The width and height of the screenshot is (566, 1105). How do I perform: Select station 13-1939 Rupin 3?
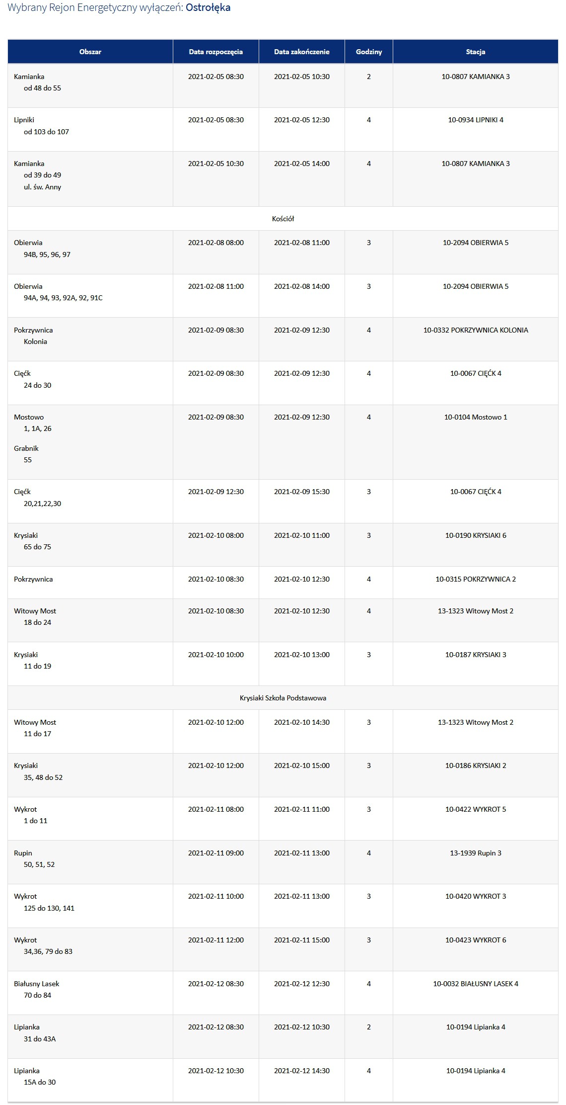(x=476, y=853)
